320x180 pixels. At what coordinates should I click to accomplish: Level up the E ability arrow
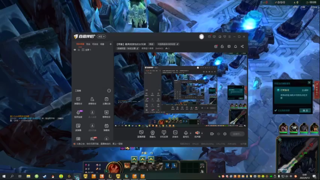151,159
